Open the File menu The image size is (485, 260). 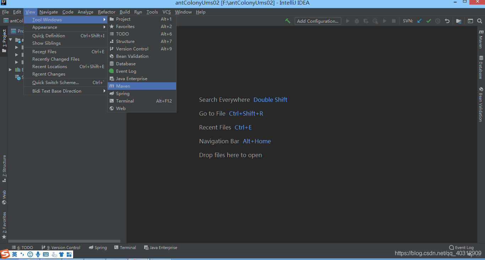[x=5, y=12]
